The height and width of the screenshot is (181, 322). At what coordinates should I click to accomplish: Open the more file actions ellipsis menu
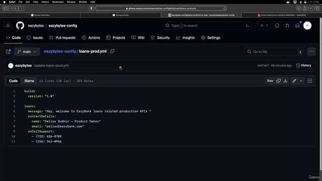click(311, 51)
